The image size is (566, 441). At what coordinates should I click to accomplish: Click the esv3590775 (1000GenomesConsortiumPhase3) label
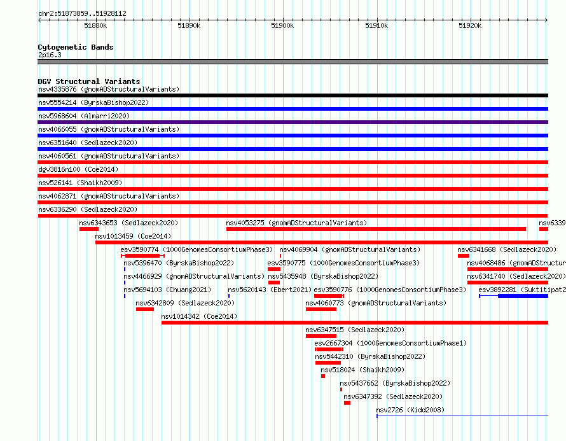[343, 263]
